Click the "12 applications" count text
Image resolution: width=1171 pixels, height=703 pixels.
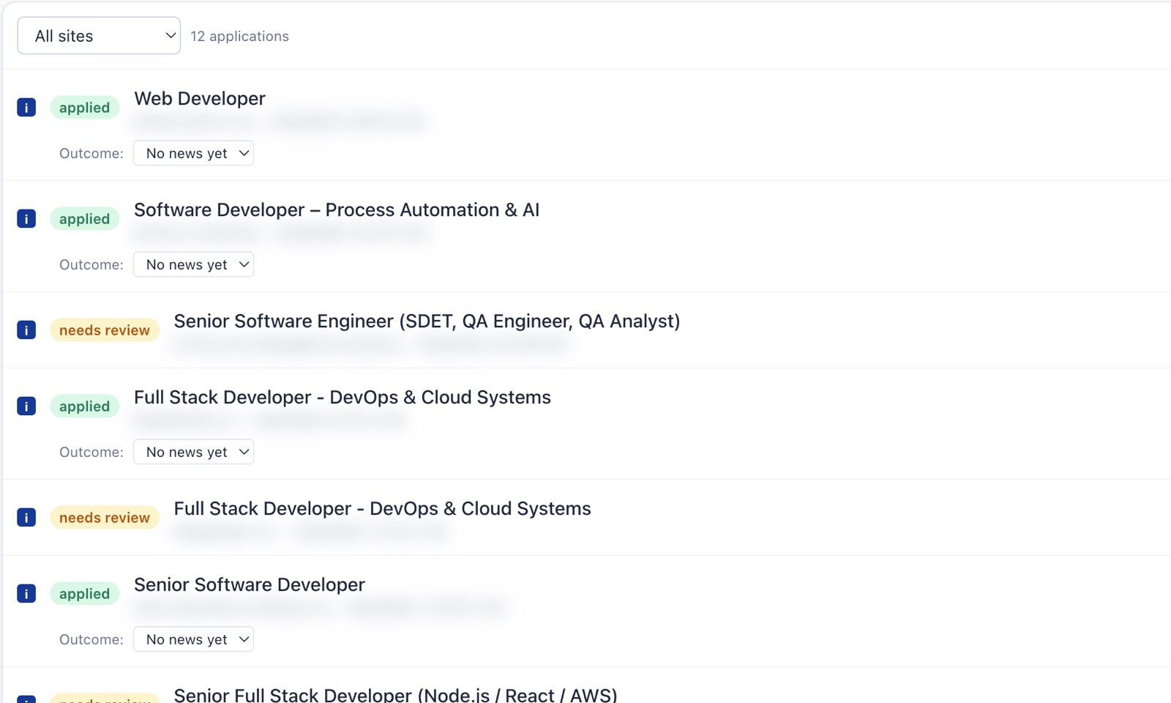point(239,36)
